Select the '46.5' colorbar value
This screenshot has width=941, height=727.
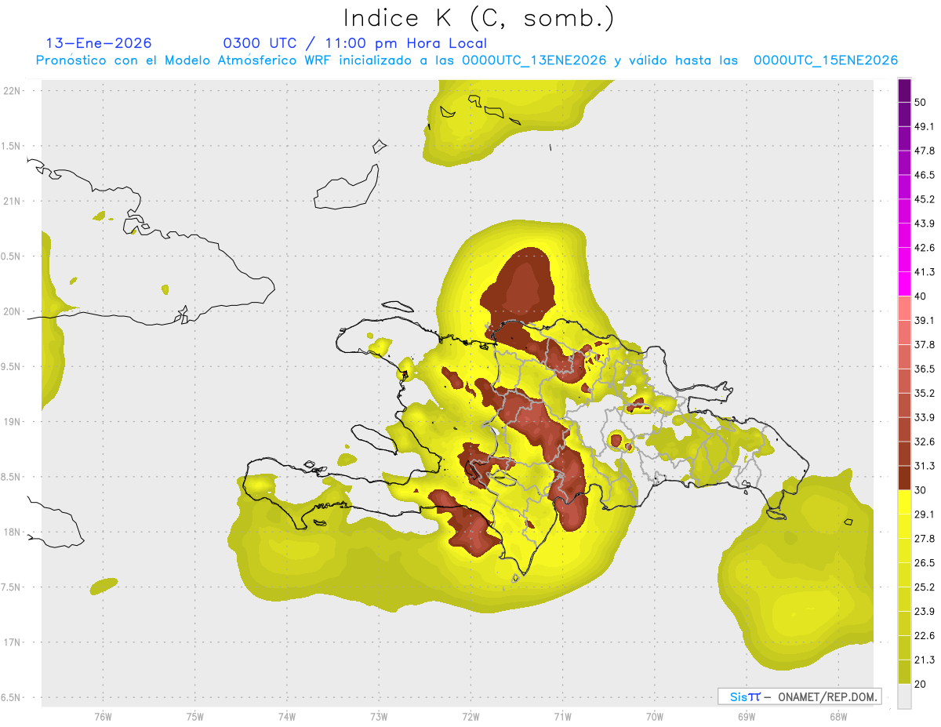pos(925,175)
